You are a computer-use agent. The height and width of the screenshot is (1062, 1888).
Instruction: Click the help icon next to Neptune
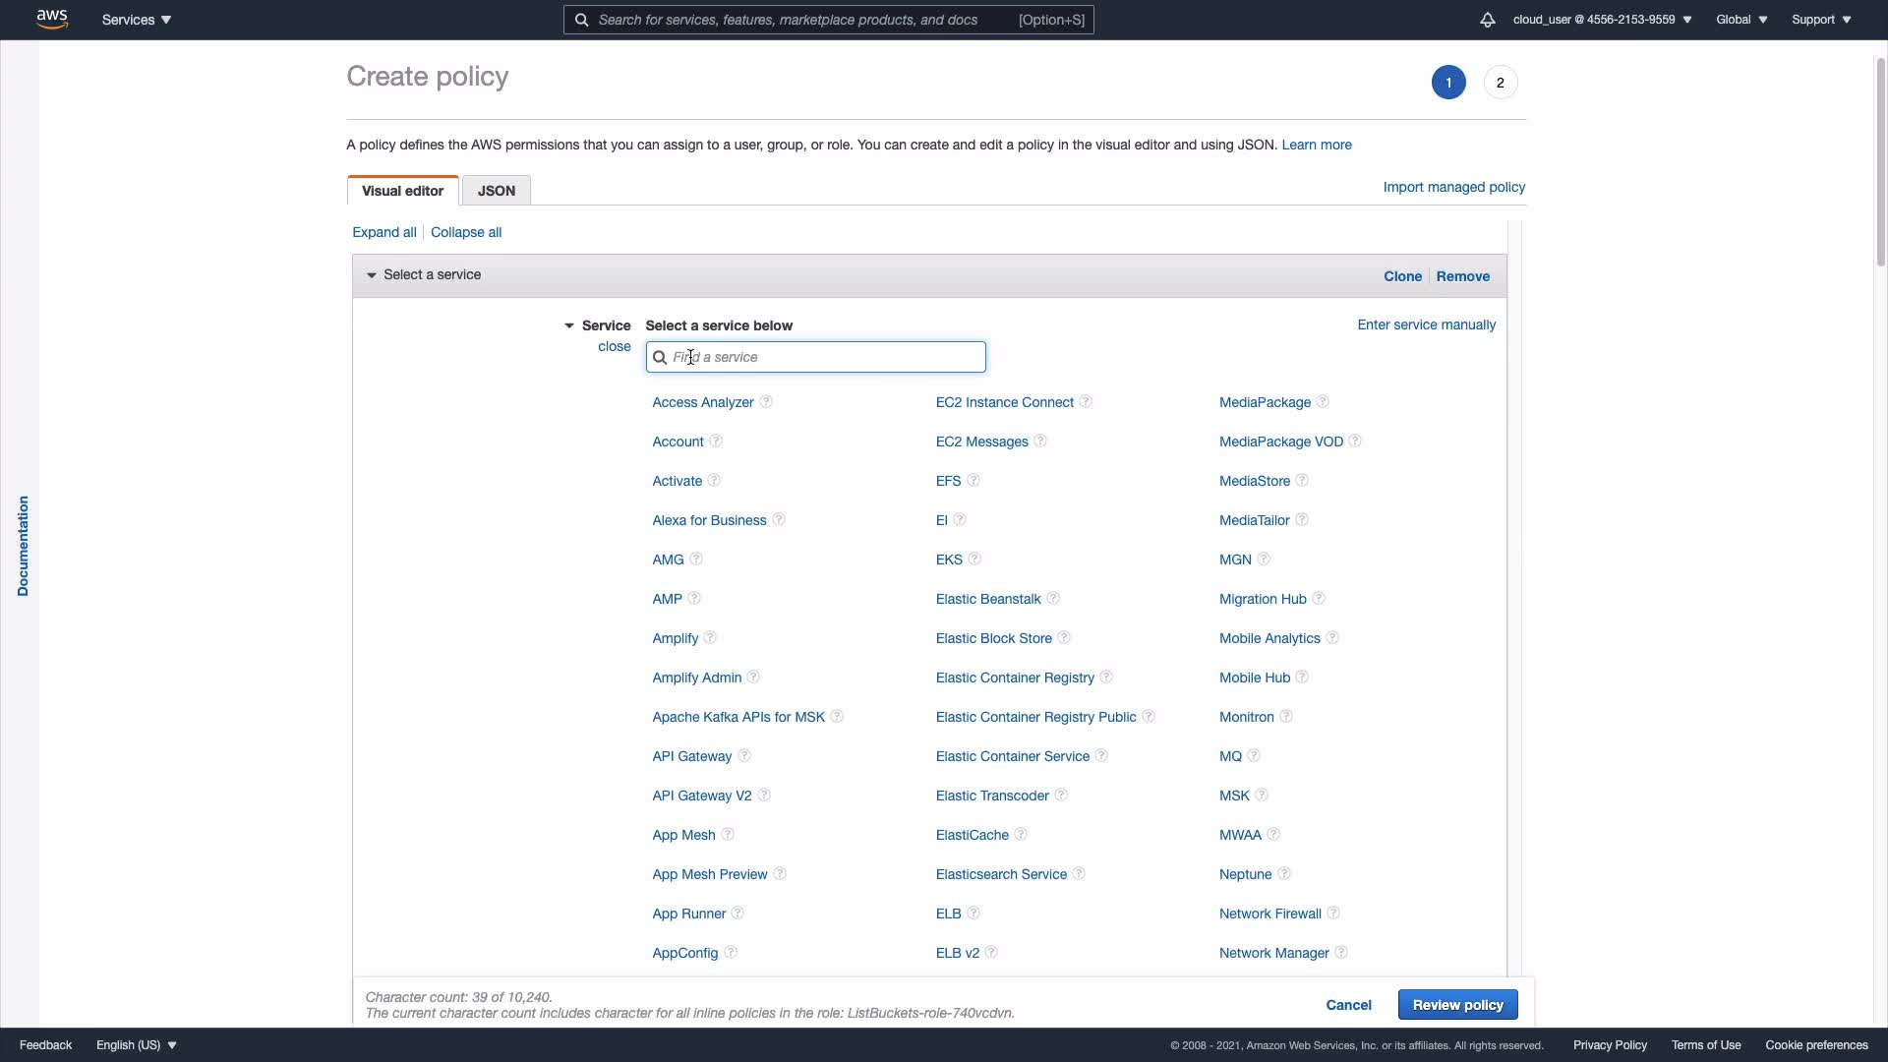click(x=1284, y=874)
